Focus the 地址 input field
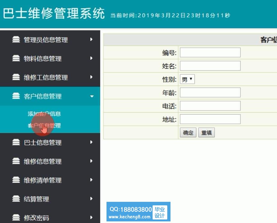The height and width of the screenshot is (223, 277). [210, 119]
